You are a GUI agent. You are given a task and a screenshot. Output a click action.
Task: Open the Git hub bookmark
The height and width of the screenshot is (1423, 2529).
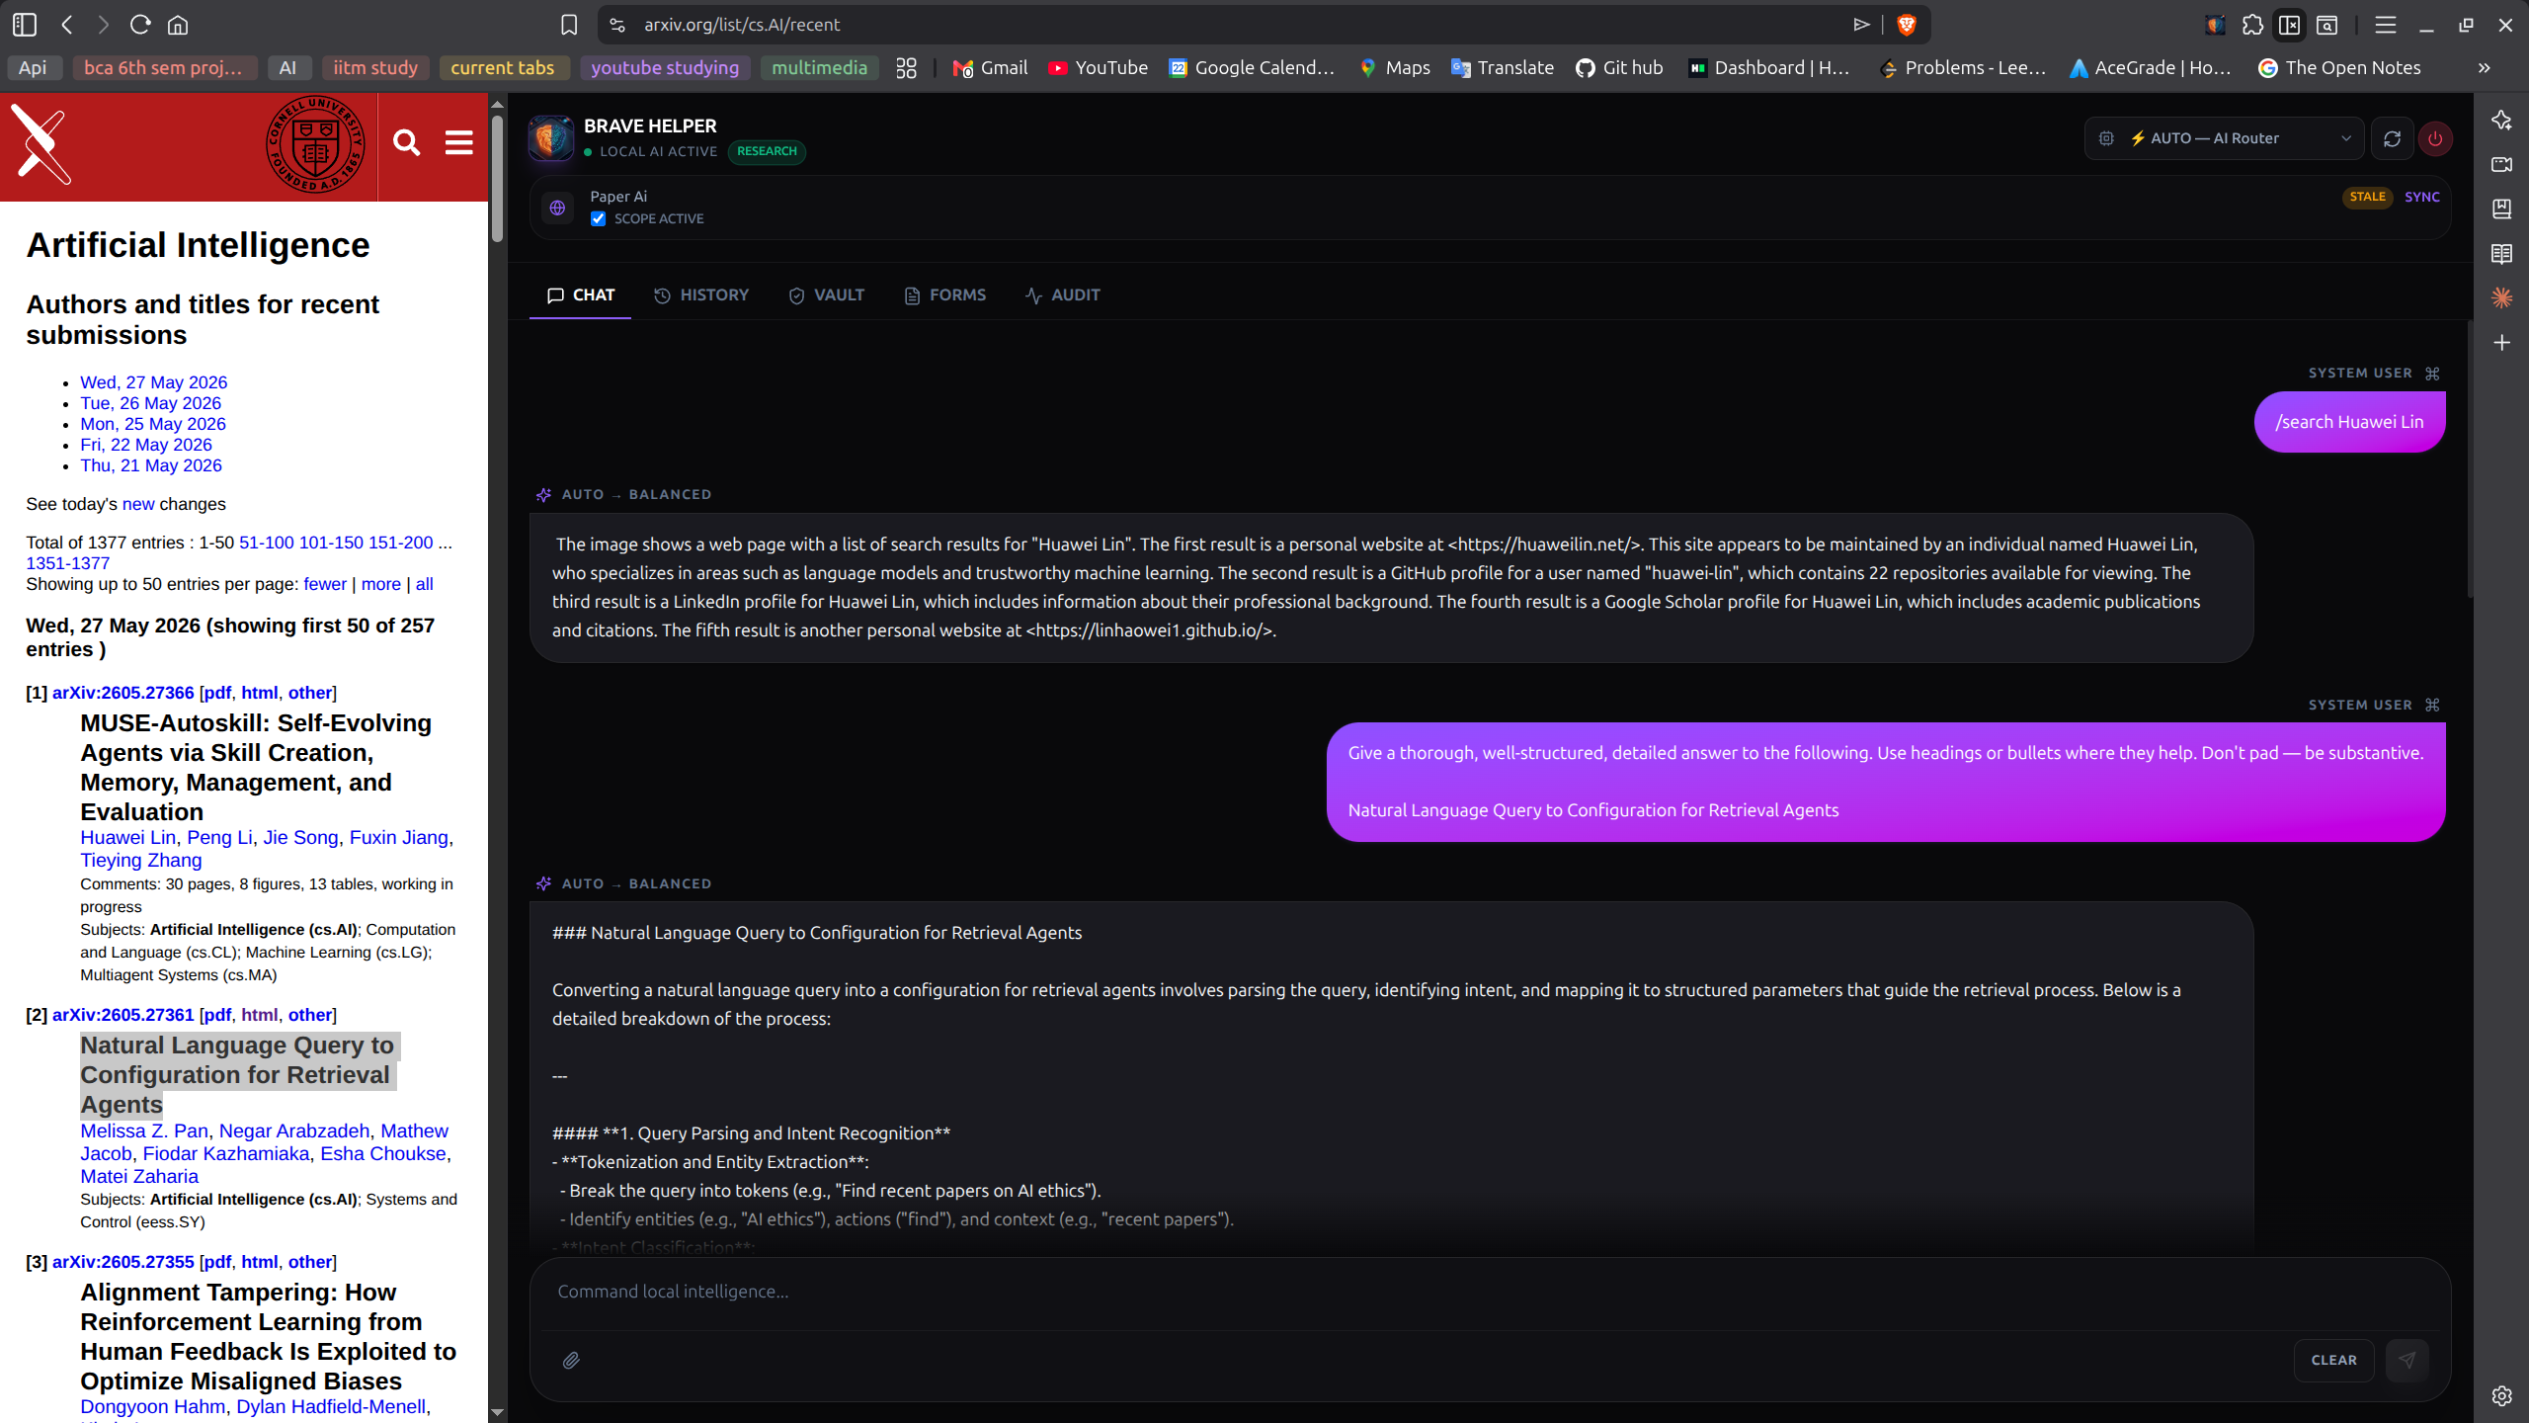click(x=1619, y=68)
